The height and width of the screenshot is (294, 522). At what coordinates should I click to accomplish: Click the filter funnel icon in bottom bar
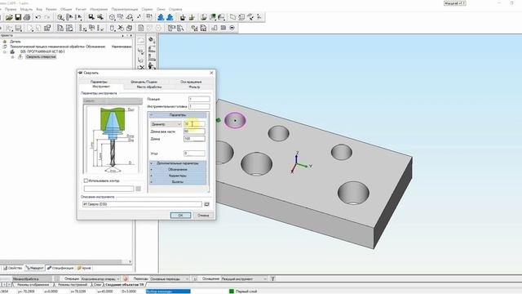[272, 278]
